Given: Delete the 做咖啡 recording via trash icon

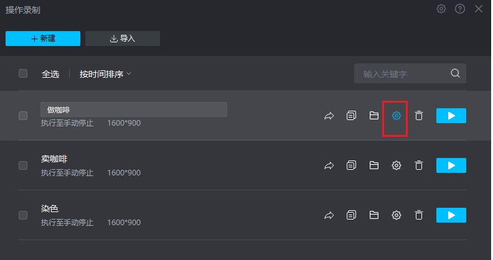Looking at the screenshot, I should [419, 116].
